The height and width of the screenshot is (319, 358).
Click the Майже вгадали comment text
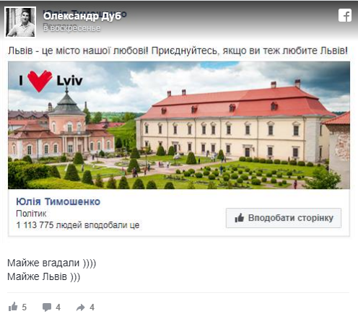click(x=52, y=263)
